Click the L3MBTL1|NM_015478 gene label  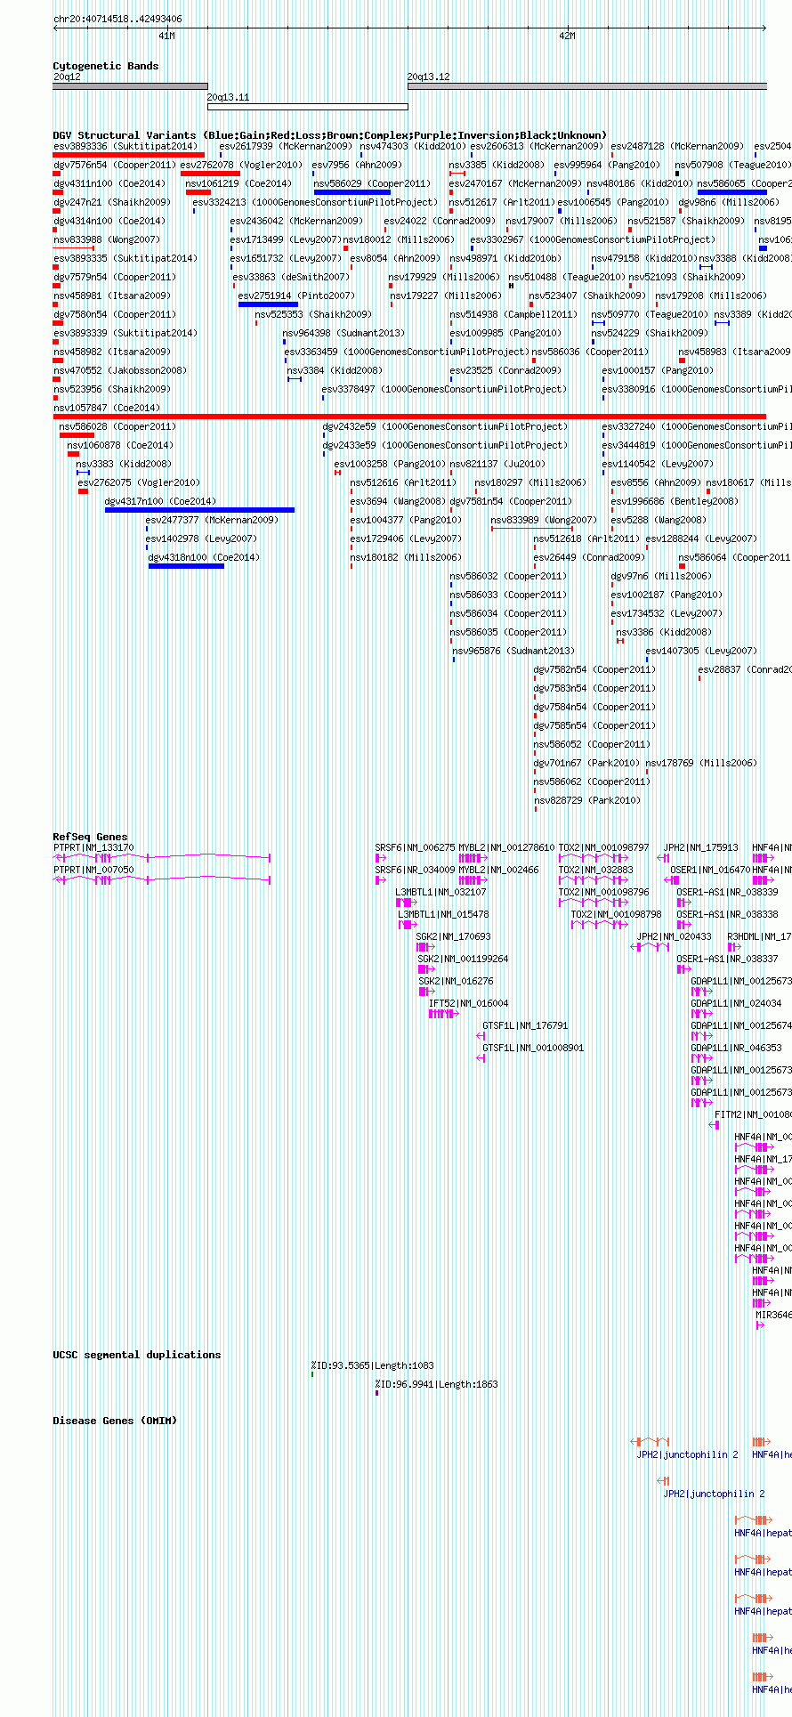coord(443,914)
